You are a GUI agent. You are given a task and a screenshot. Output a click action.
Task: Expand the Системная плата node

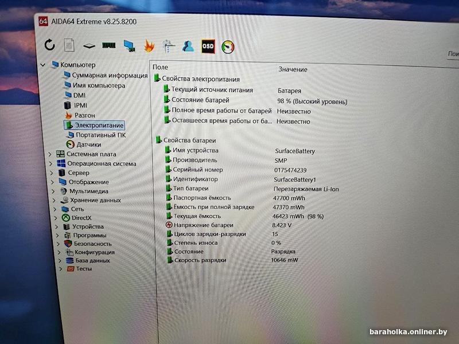50,154
